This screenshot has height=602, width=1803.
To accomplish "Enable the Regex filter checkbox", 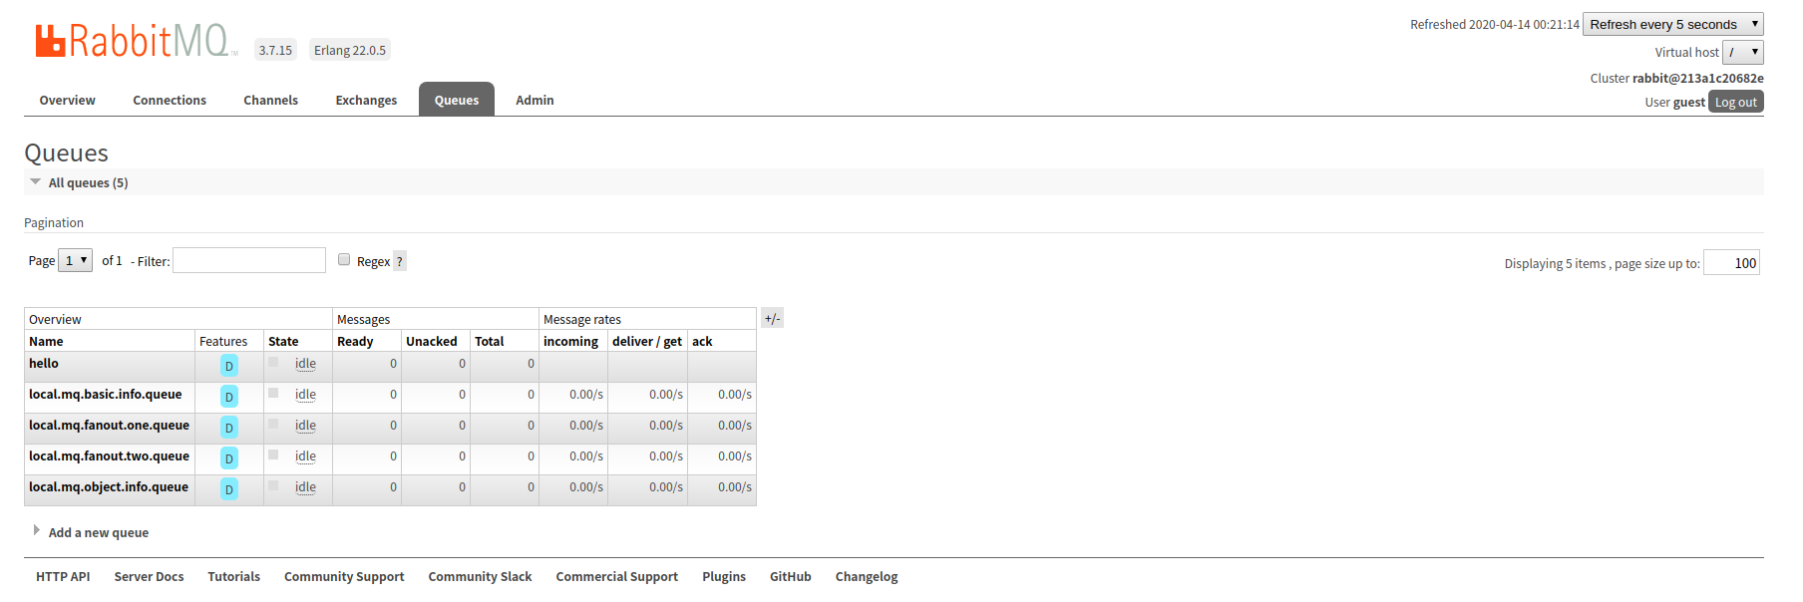I will pos(344,259).
